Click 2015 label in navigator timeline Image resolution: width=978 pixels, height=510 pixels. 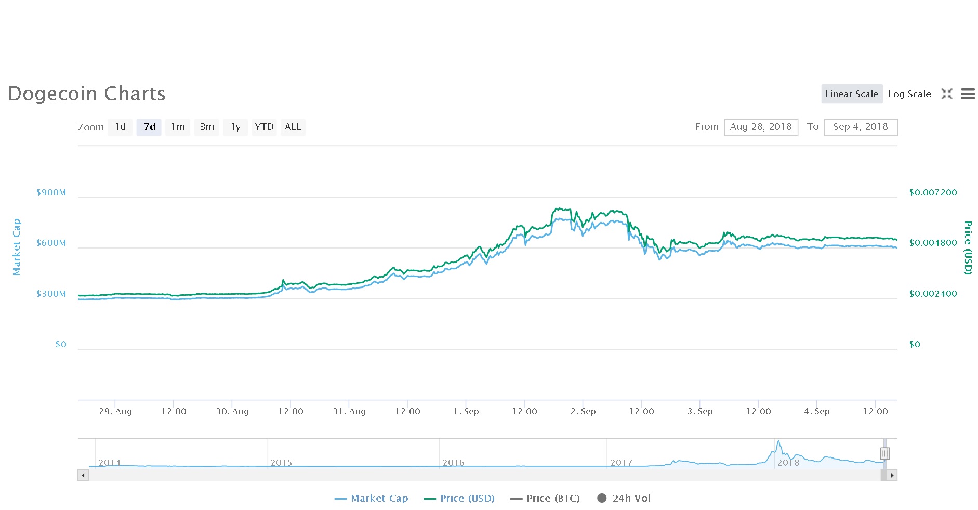click(282, 462)
